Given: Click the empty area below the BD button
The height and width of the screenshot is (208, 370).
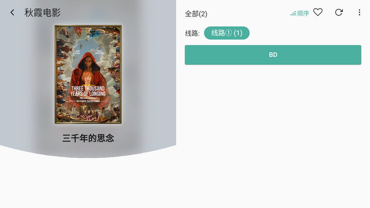Looking at the screenshot, I should pyautogui.click(x=273, y=135).
